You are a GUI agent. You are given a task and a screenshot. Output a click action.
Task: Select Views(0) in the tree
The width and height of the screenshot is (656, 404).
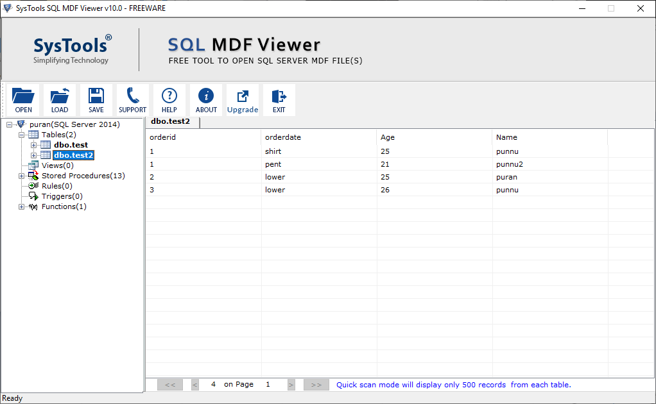[x=58, y=165]
